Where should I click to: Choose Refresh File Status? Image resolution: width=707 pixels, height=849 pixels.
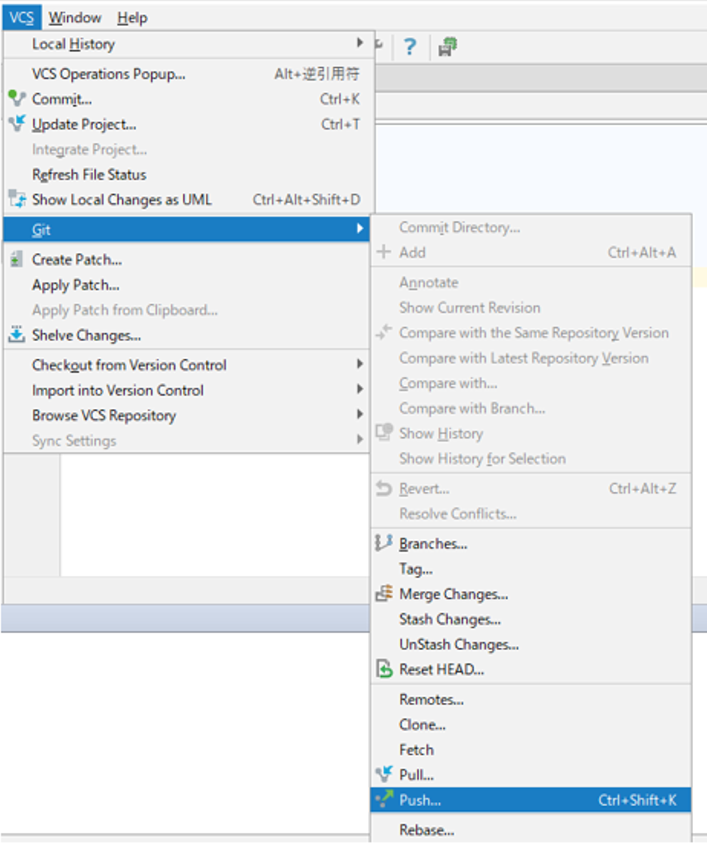pyautogui.click(x=189, y=174)
